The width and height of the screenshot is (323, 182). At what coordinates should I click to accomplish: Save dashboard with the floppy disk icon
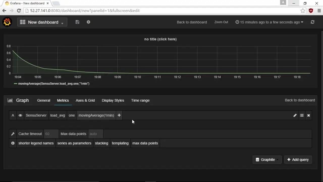click(x=77, y=22)
